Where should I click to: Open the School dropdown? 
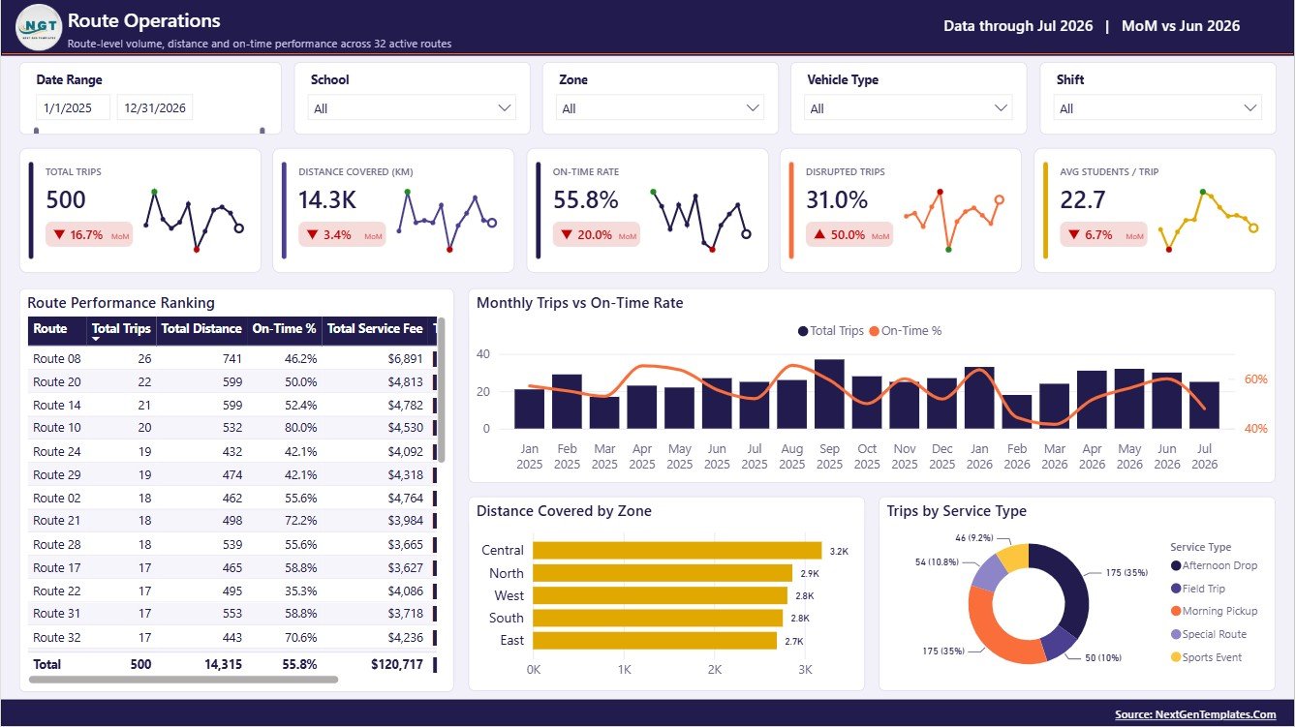click(x=413, y=108)
